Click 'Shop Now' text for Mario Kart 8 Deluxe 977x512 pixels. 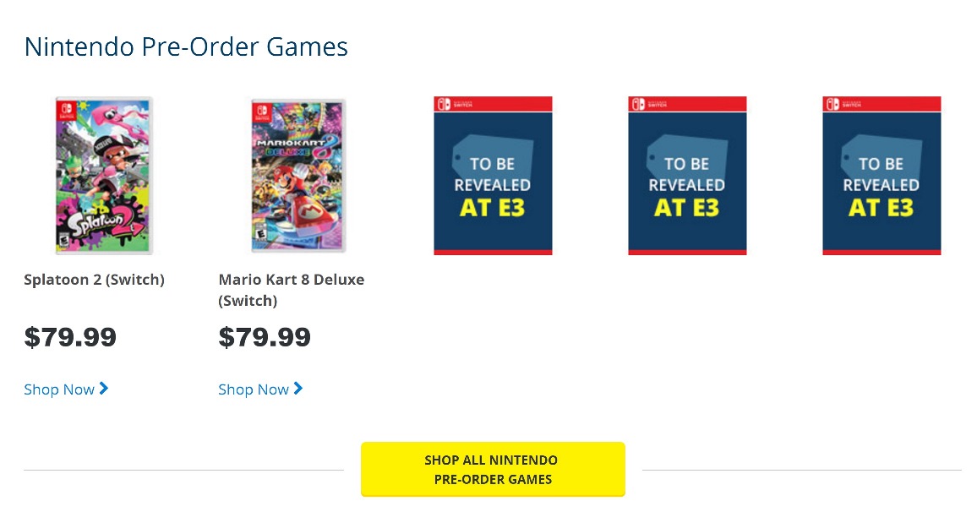coord(254,389)
